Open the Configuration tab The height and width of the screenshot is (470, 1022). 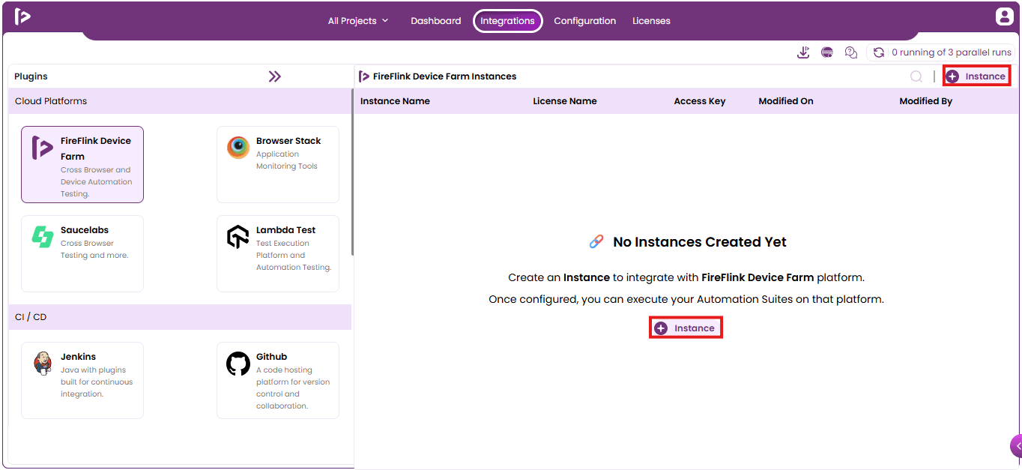pos(584,21)
